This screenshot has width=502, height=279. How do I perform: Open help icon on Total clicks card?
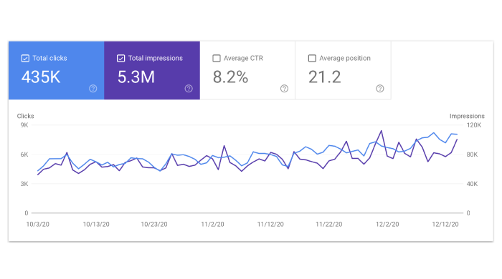point(93,89)
